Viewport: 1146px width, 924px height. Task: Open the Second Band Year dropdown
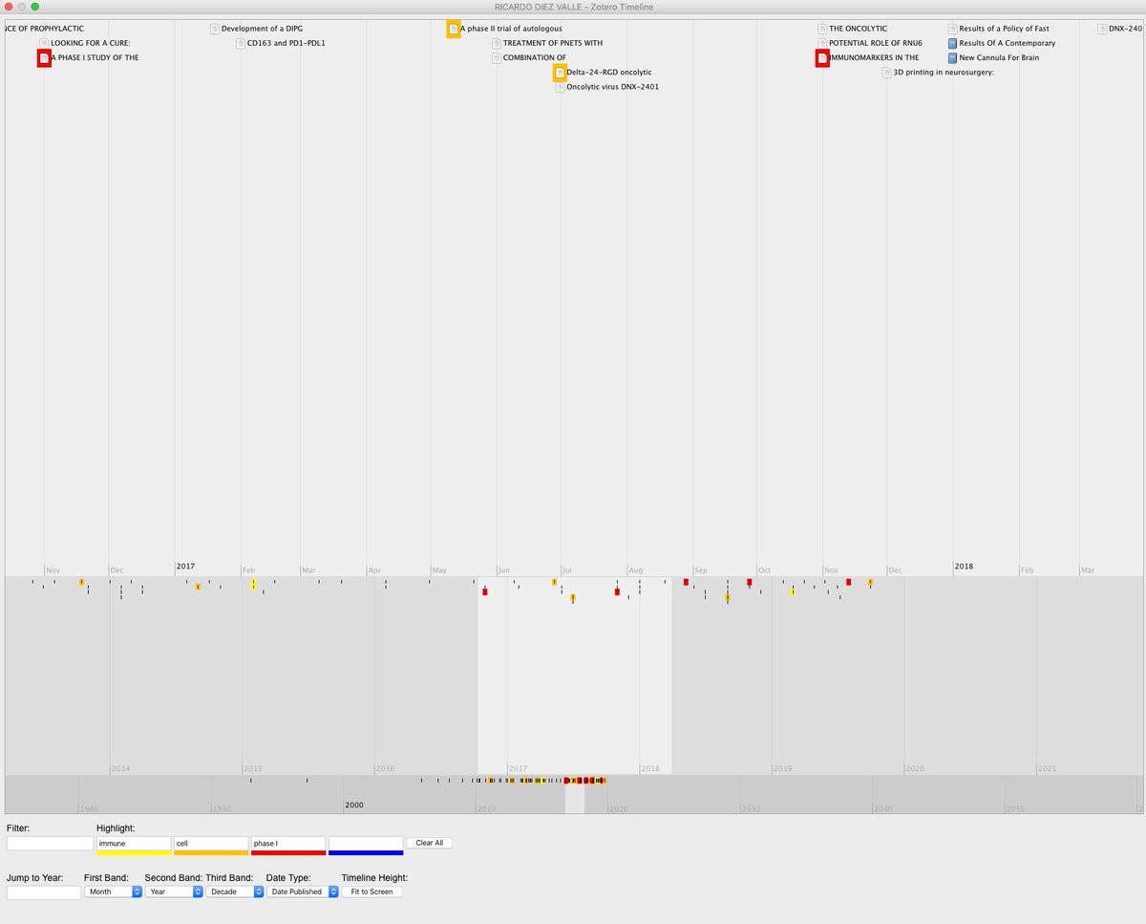[174, 892]
